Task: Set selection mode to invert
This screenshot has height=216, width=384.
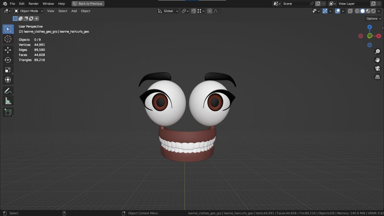Action: pyautogui.click(x=31, y=19)
